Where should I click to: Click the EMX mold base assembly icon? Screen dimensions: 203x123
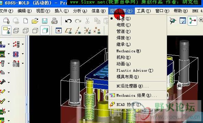click(3, 54)
